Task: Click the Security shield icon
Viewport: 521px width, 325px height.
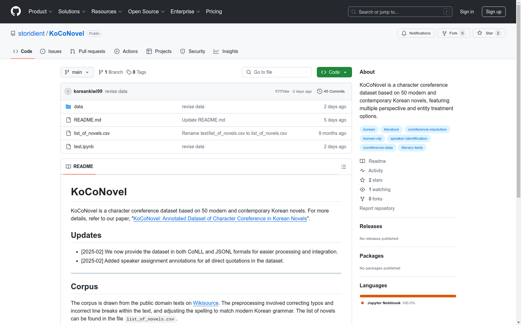Action: [x=183, y=51]
